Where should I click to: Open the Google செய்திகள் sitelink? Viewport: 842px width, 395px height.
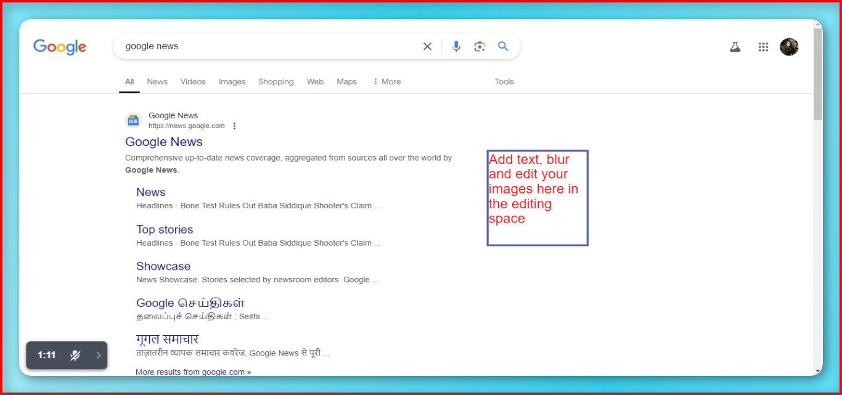coord(190,303)
